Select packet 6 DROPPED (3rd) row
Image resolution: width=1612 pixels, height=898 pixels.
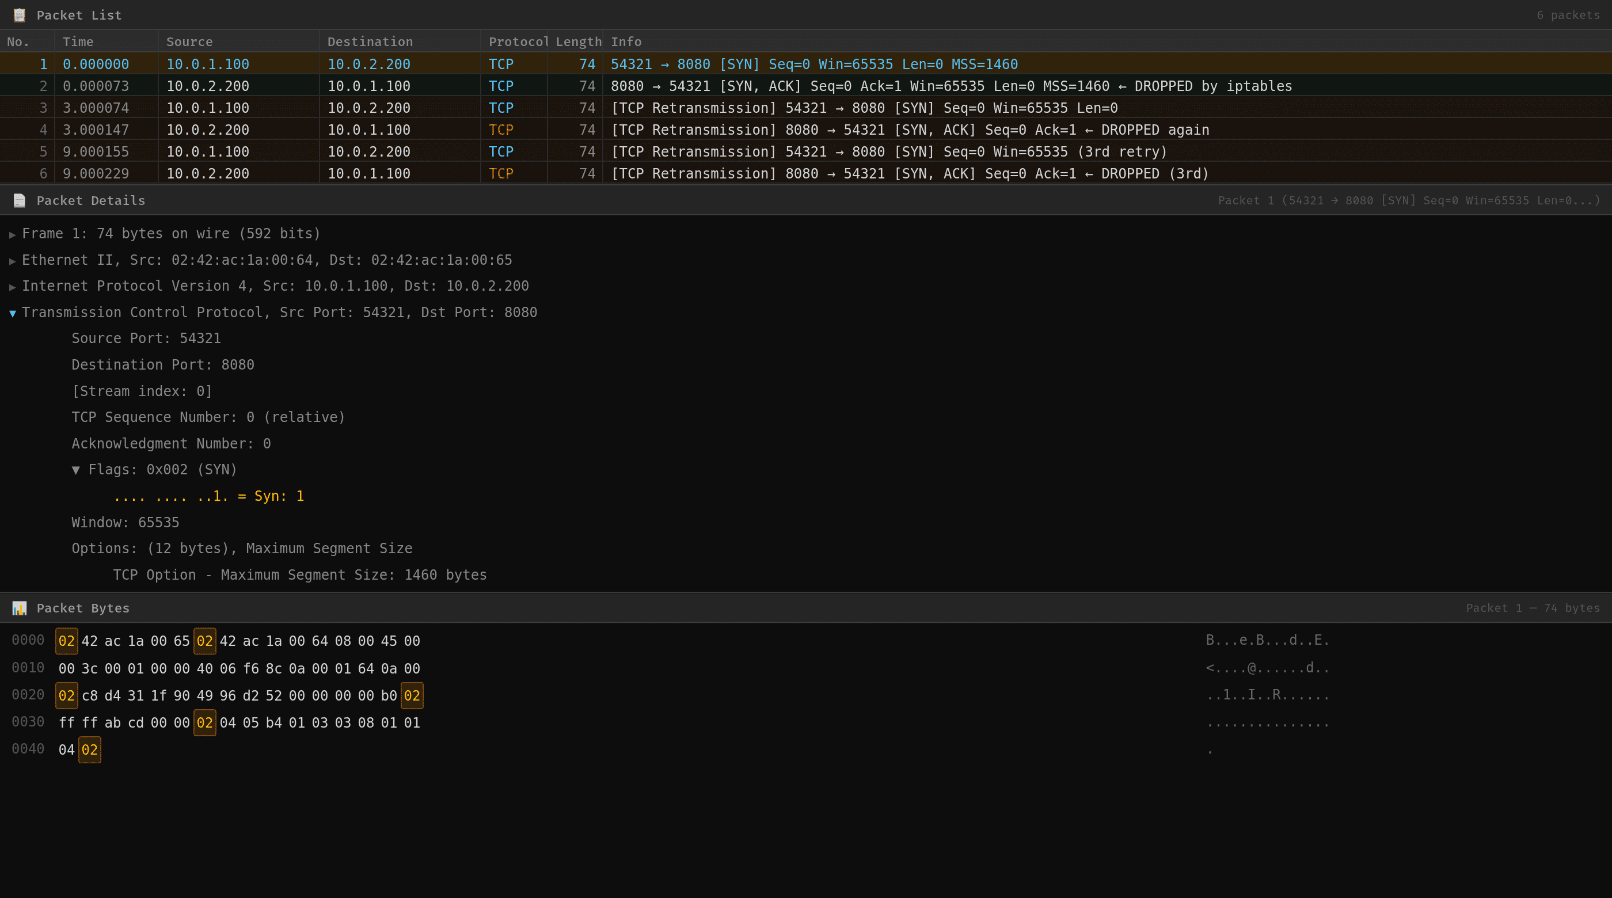click(806, 173)
